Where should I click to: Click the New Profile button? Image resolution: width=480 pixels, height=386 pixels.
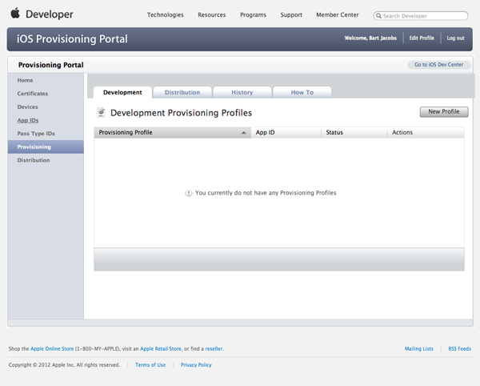click(444, 112)
